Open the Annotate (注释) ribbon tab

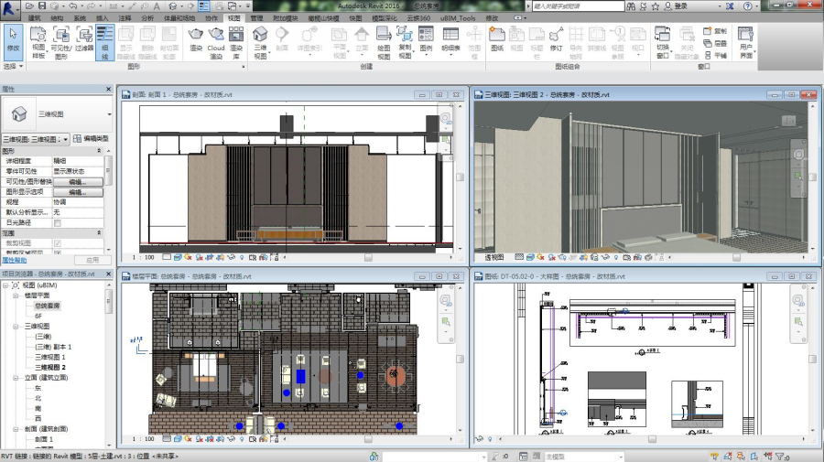tap(125, 18)
